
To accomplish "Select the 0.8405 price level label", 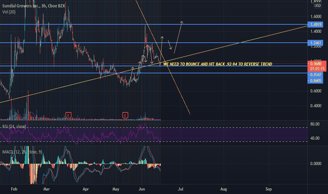I will tap(315, 80).
